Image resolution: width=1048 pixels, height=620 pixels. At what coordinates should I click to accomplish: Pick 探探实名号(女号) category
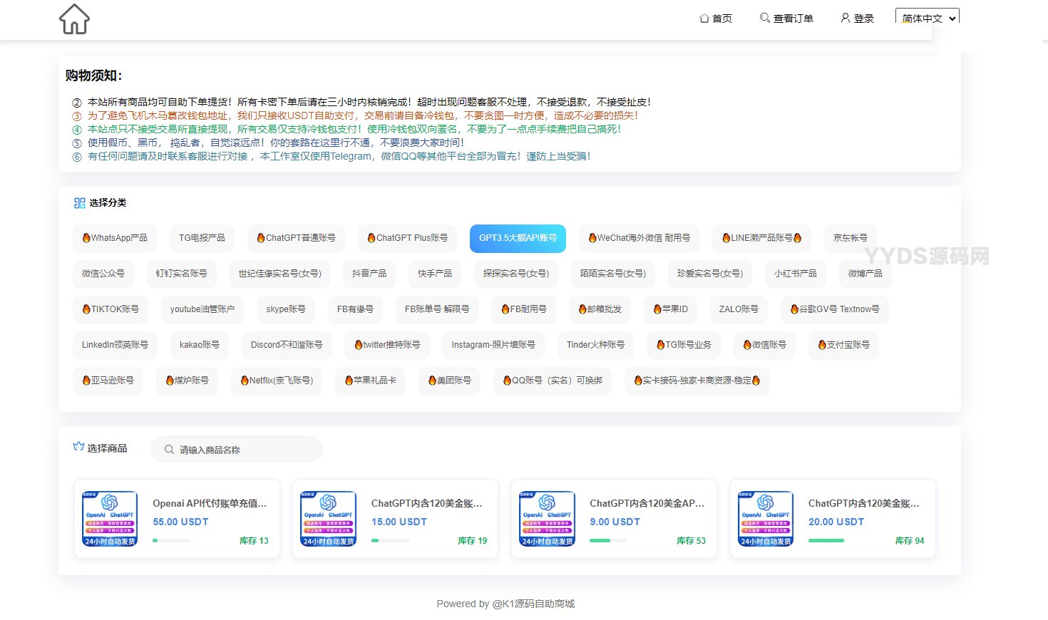[x=515, y=274]
